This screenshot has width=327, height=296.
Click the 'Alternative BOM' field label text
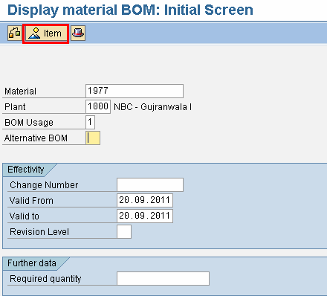point(36,138)
